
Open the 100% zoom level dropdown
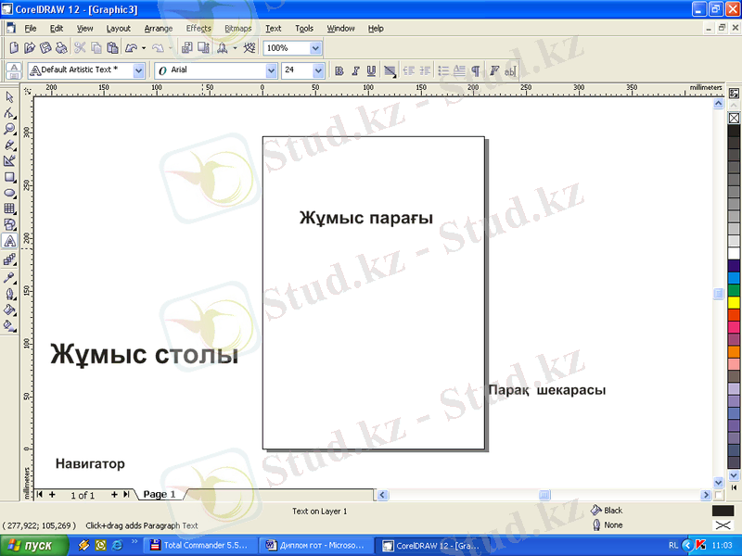(x=316, y=47)
